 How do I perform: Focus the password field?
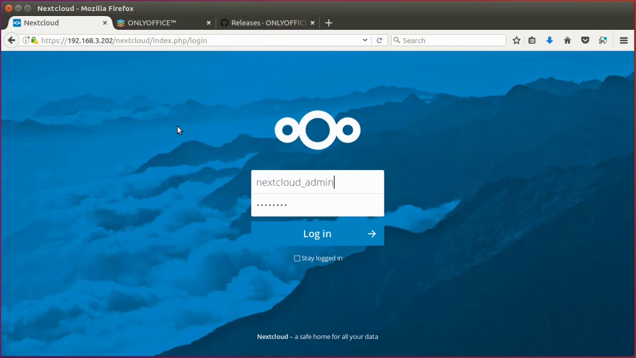click(318, 205)
